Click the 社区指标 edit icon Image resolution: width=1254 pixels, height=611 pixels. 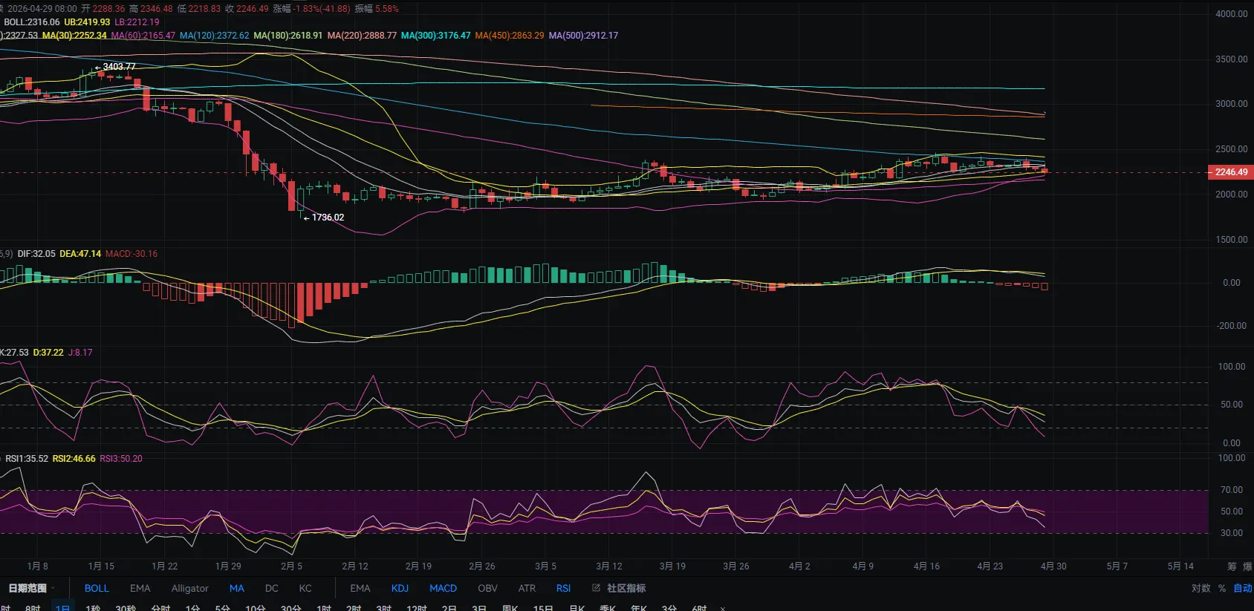coord(596,588)
